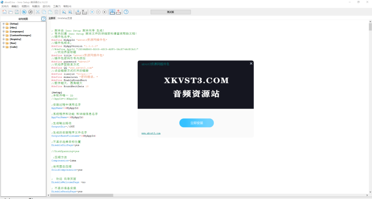Paste clipboard contents into script
The height and width of the screenshot is (199, 372).
tap(50, 12)
